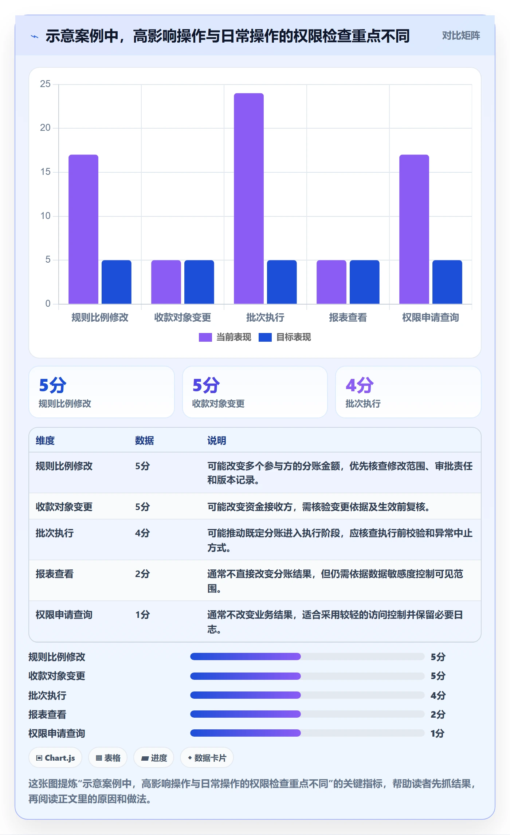Image resolution: width=510 pixels, height=835 pixels.
Task: Click the 维度 column header
Action: coord(45,440)
